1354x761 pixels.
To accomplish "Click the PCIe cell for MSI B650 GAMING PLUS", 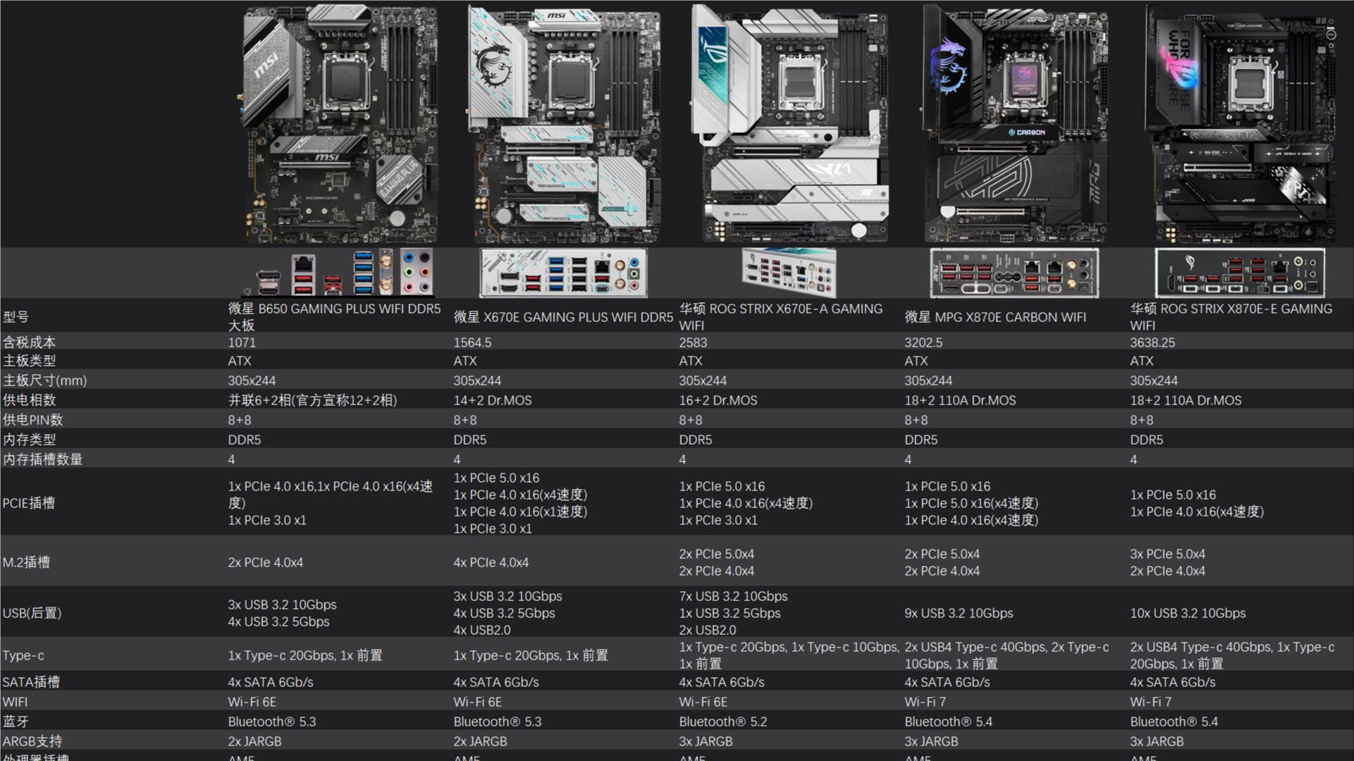I will point(330,503).
